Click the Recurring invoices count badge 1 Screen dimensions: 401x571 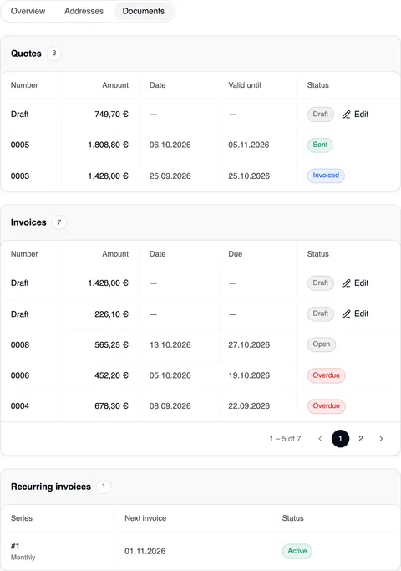click(x=104, y=487)
